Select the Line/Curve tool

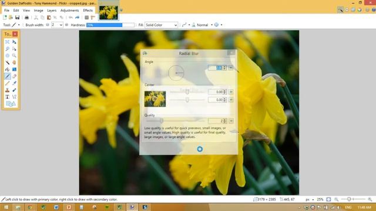(x=14, y=97)
